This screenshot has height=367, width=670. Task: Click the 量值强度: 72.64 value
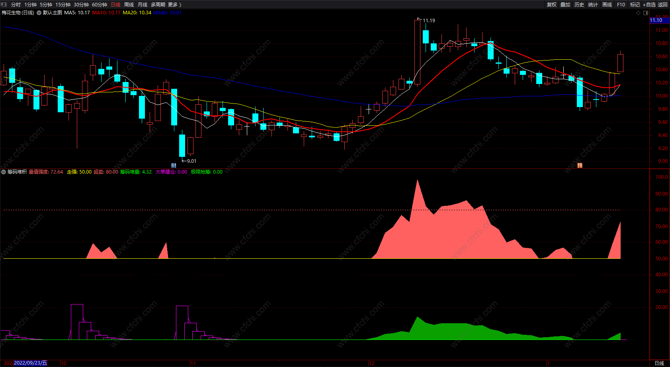pos(46,172)
